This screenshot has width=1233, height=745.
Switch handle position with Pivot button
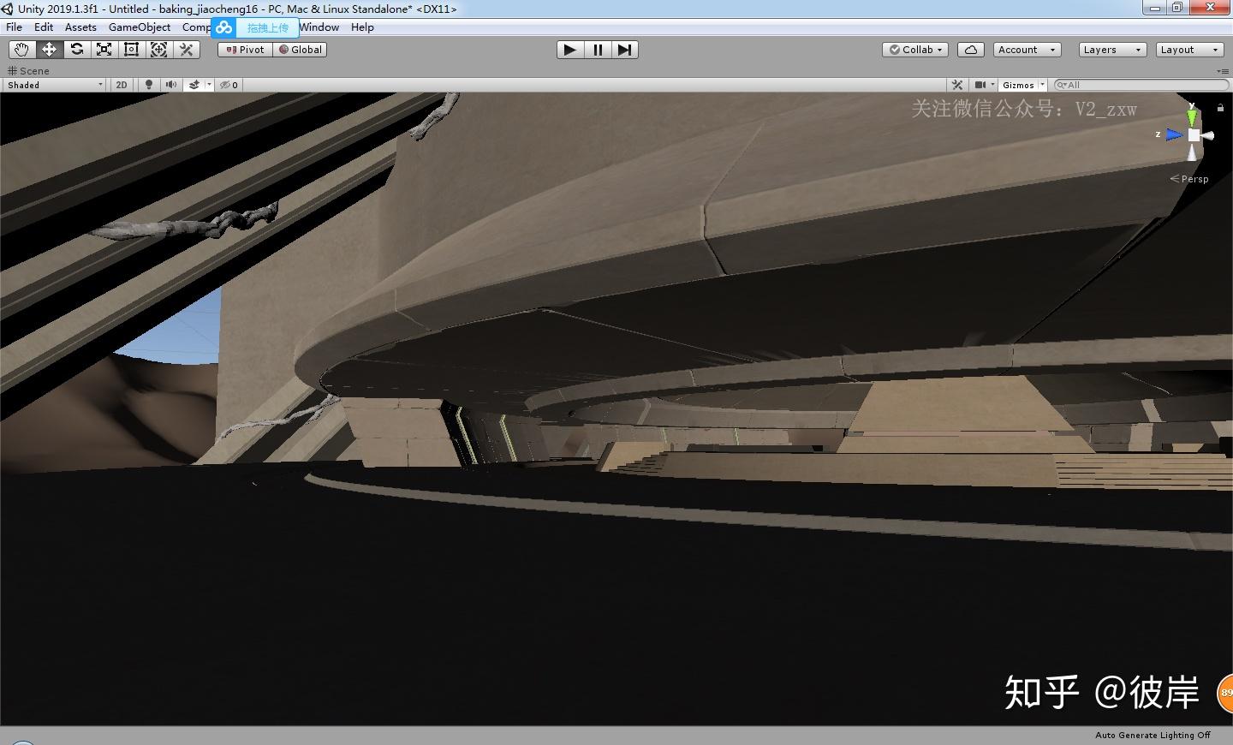245,50
